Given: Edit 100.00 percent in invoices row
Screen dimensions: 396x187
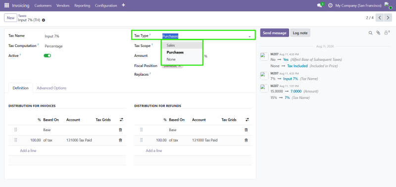Looking at the screenshot, I should coord(35,140).
